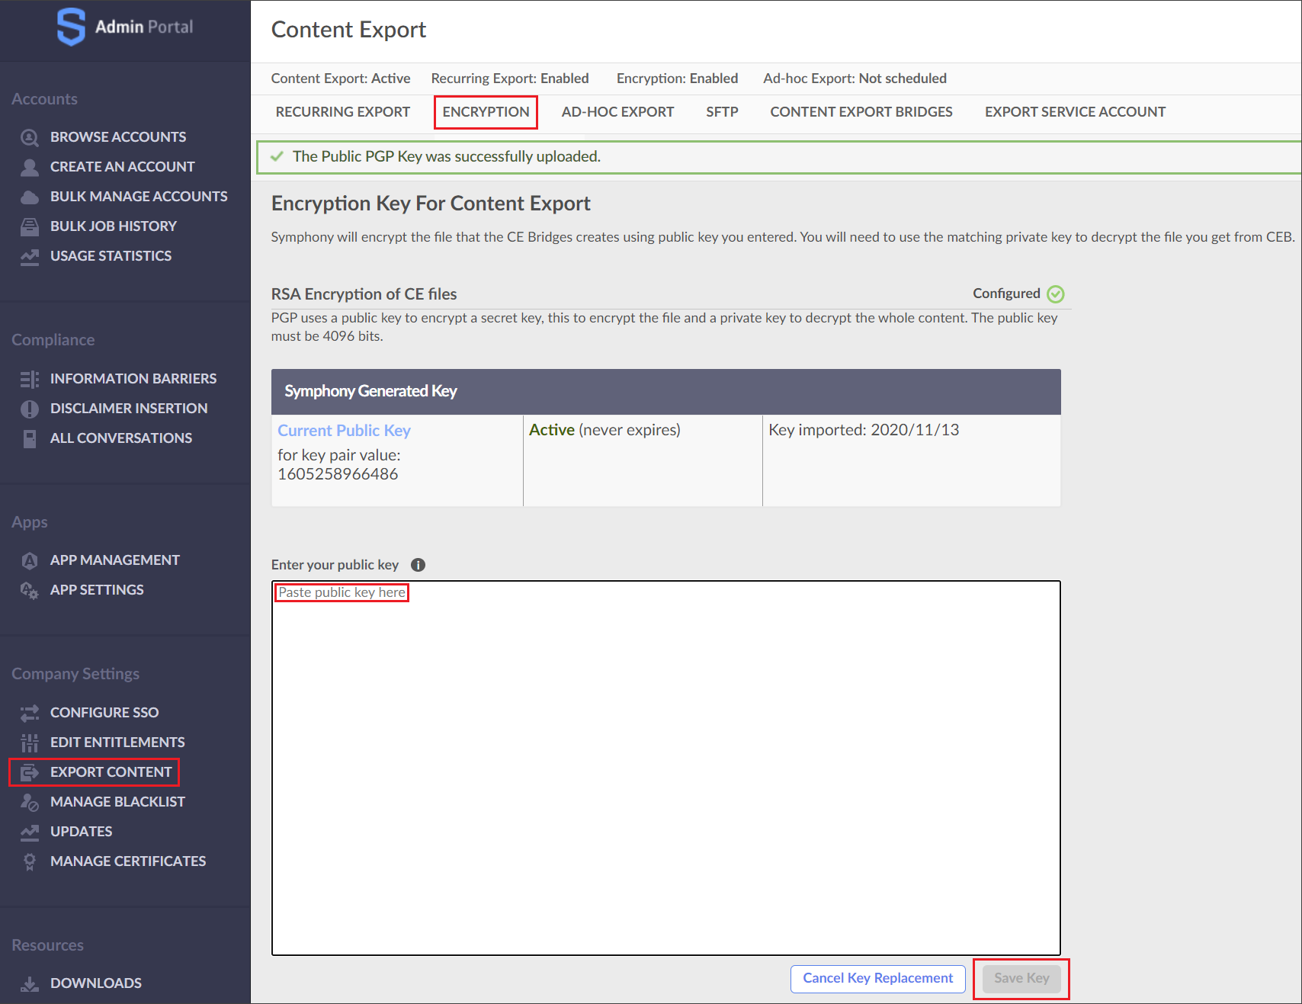
Task: Click the Export Content arrow icon
Action: click(30, 772)
